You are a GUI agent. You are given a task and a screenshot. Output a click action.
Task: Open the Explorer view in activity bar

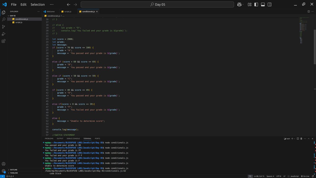(x=3, y=12)
